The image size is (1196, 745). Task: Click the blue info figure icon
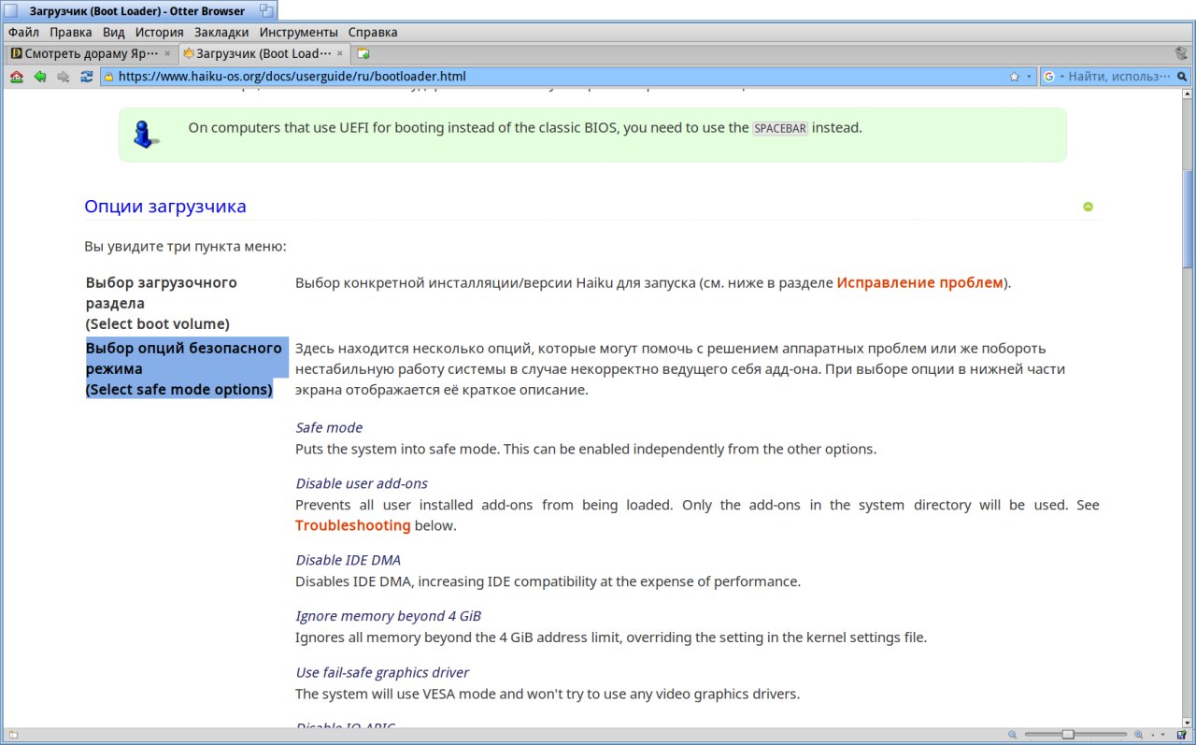point(145,135)
